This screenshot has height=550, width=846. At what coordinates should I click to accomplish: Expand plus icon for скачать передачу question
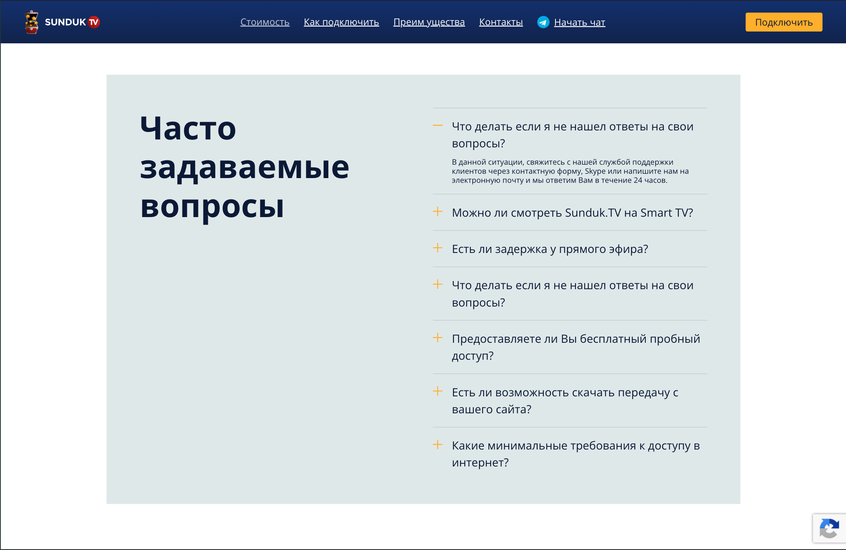[438, 391]
